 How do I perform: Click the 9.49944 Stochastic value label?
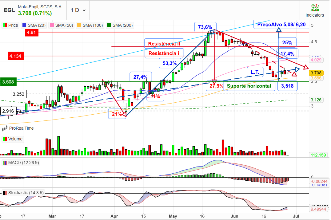(x=319, y=209)
